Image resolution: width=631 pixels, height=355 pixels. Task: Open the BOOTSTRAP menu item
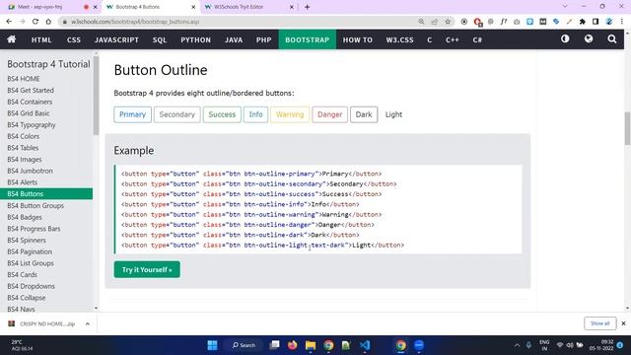[307, 39]
